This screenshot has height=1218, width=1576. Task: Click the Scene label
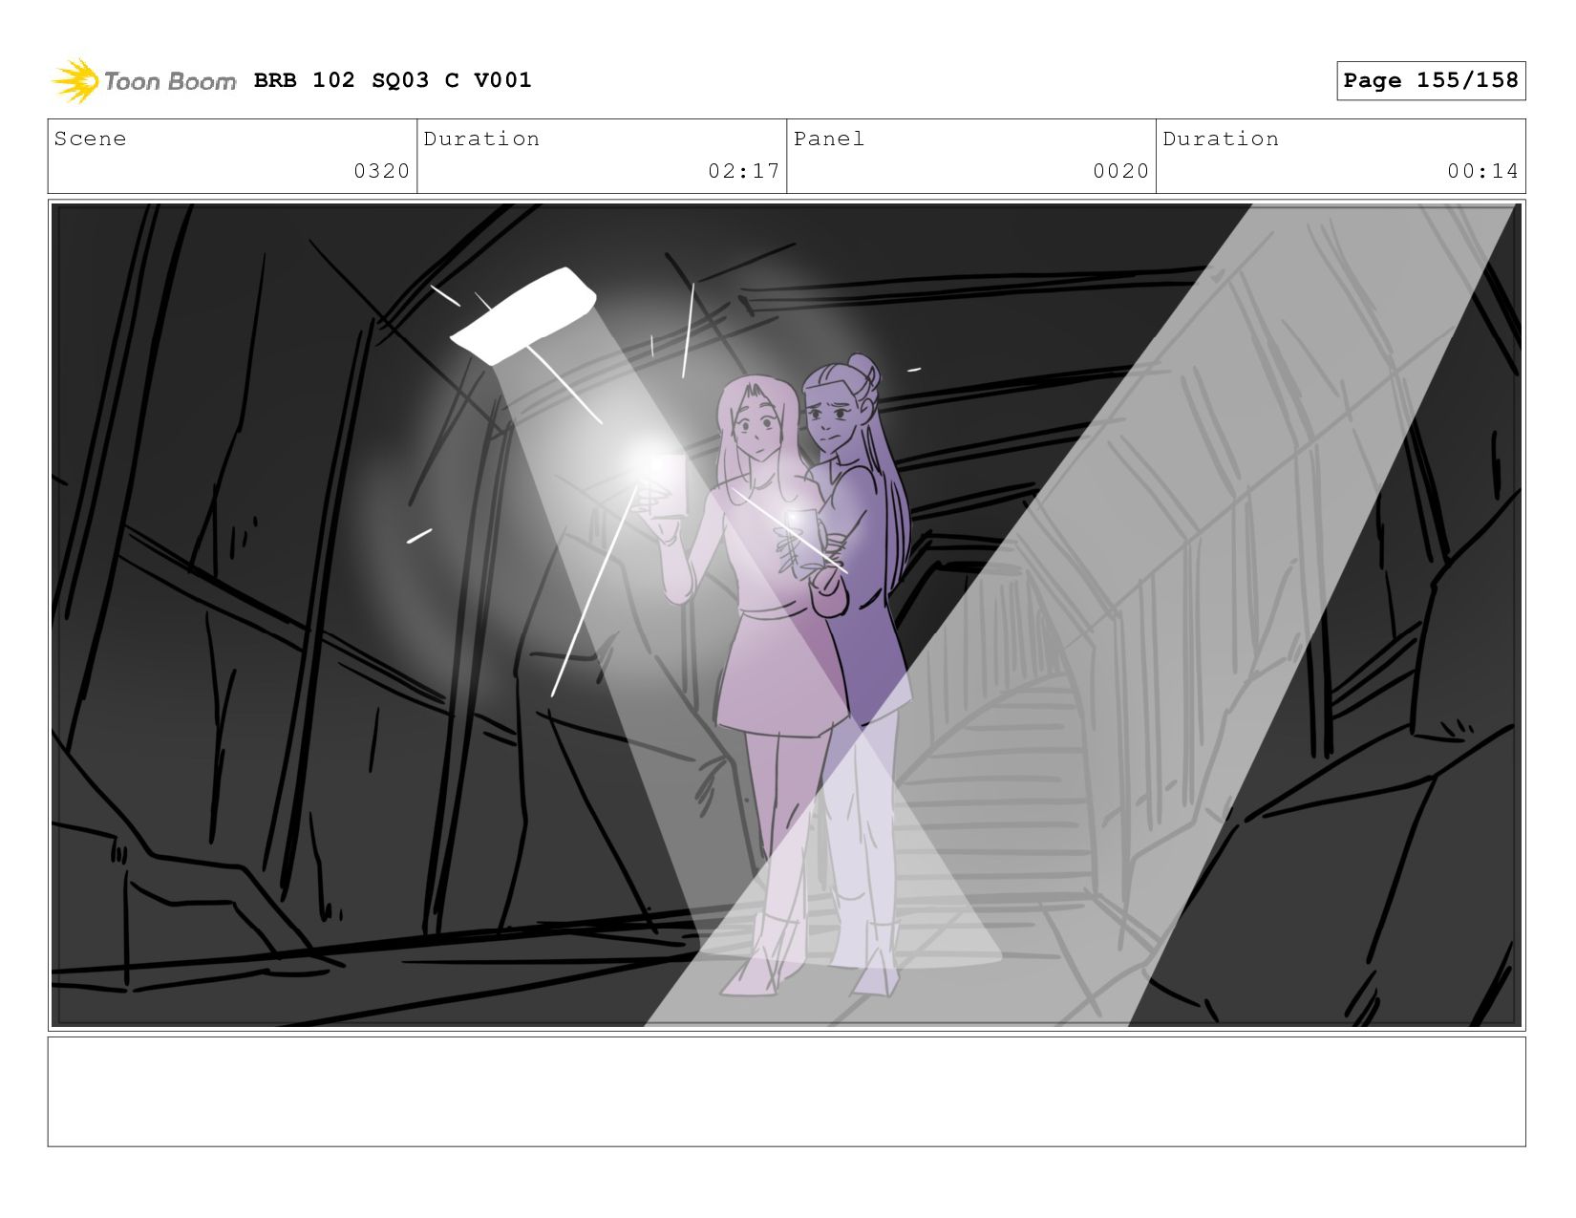[x=90, y=139]
